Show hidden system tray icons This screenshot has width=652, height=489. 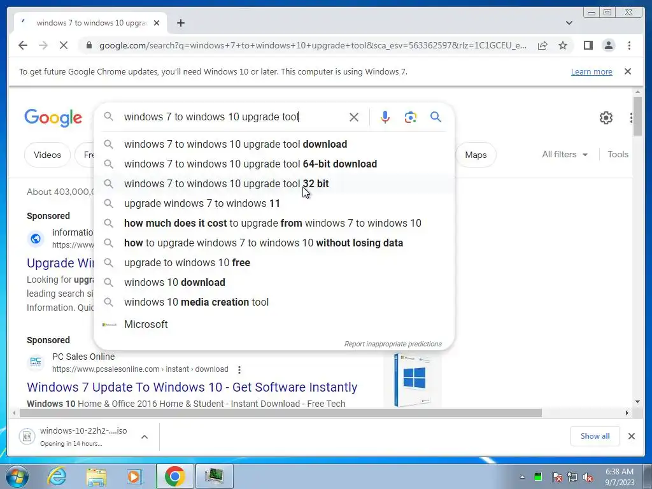(522, 477)
